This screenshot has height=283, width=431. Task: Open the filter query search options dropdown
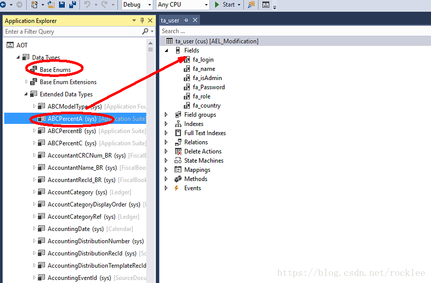(x=152, y=31)
